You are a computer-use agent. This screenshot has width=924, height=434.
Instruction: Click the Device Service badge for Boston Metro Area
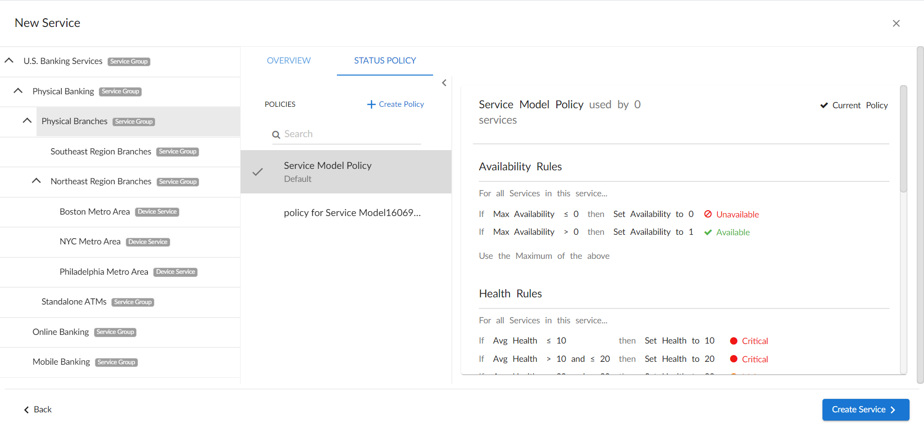pyautogui.click(x=157, y=212)
